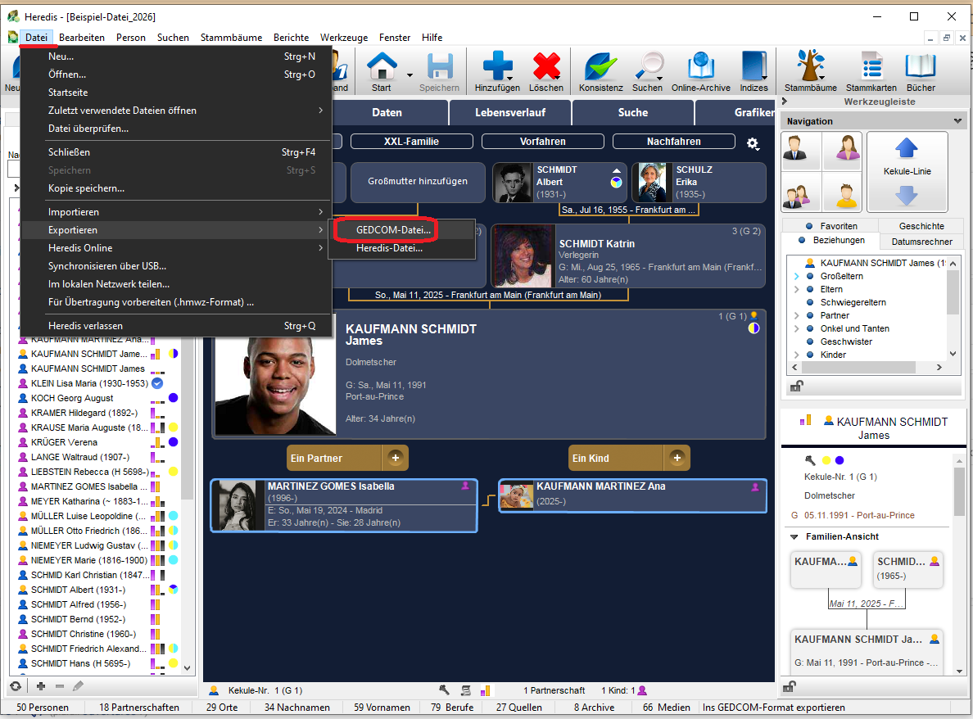Switch to the Lebensverlauf tab

click(x=509, y=112)
